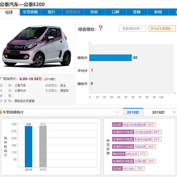
Task: Click the 众泰E200 series link
Action: coord(20,91)
